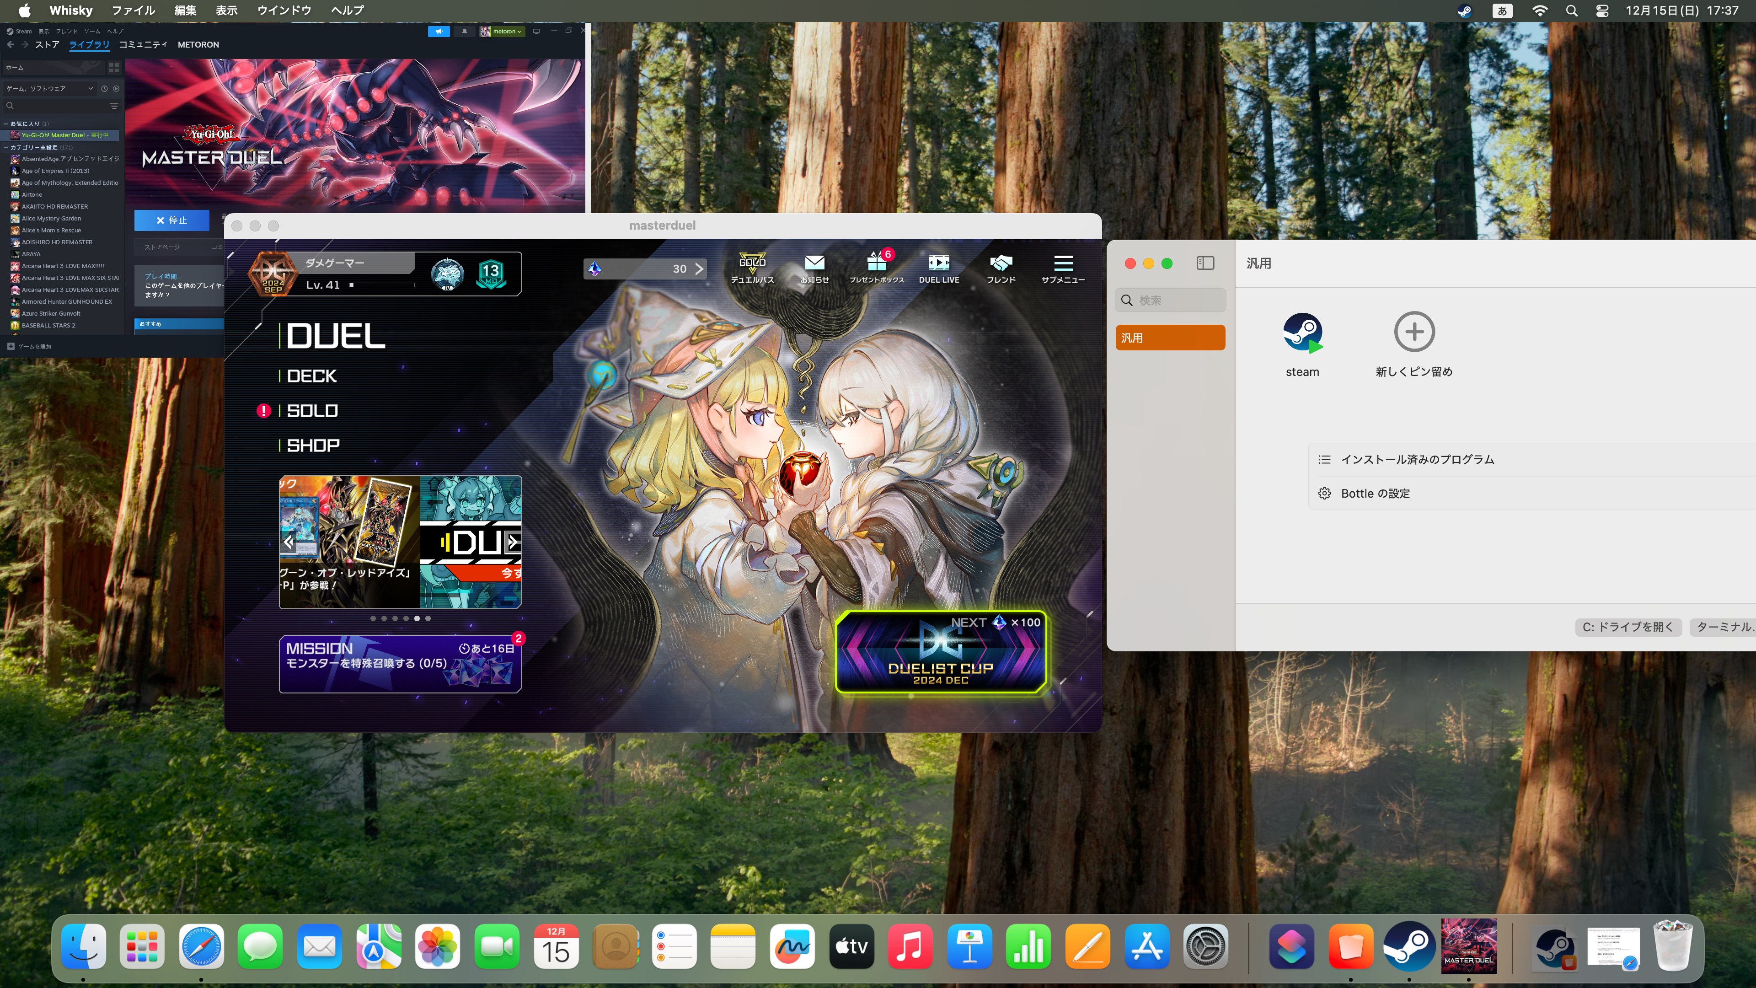
Task: Toggle Steam library grid view button
Action: [114, 68]
